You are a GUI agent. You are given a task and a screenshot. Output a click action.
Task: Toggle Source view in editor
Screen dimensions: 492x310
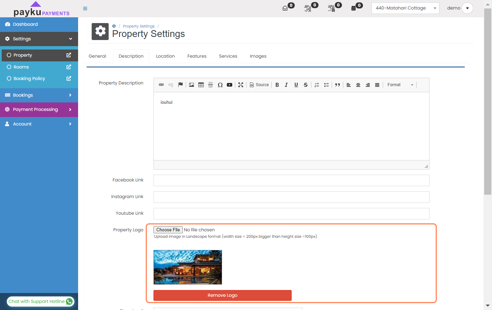[x=259, y=85]
